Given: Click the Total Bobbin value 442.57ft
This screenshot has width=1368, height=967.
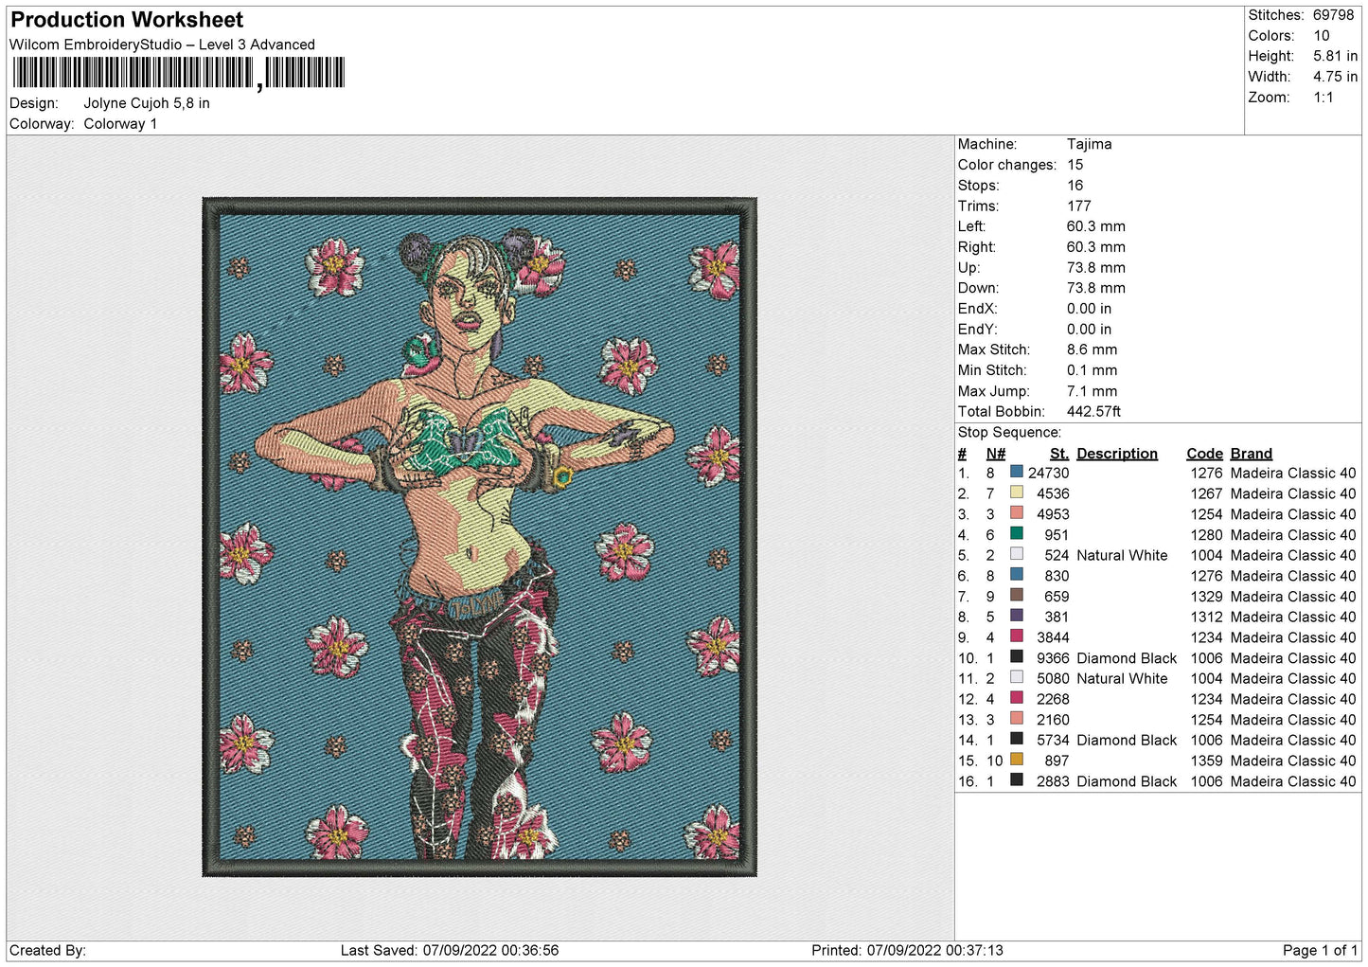Looking at the screenshot, I should pos(1093,412).
